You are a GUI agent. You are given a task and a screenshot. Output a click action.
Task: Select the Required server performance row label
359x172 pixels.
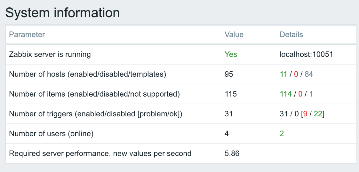click(100, 153)
